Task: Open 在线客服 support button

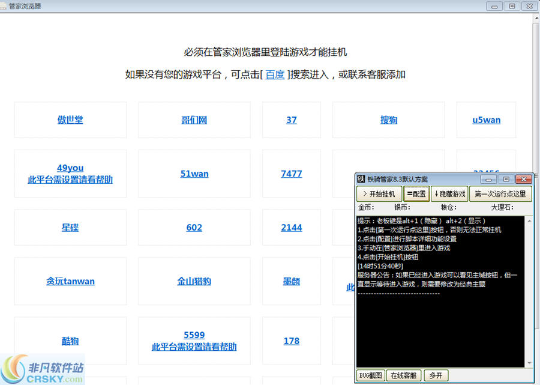Action: 404,375
